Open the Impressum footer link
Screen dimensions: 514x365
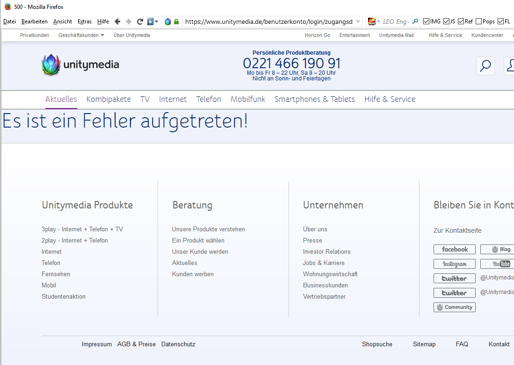pyautogui.click(x=96, y=344)
